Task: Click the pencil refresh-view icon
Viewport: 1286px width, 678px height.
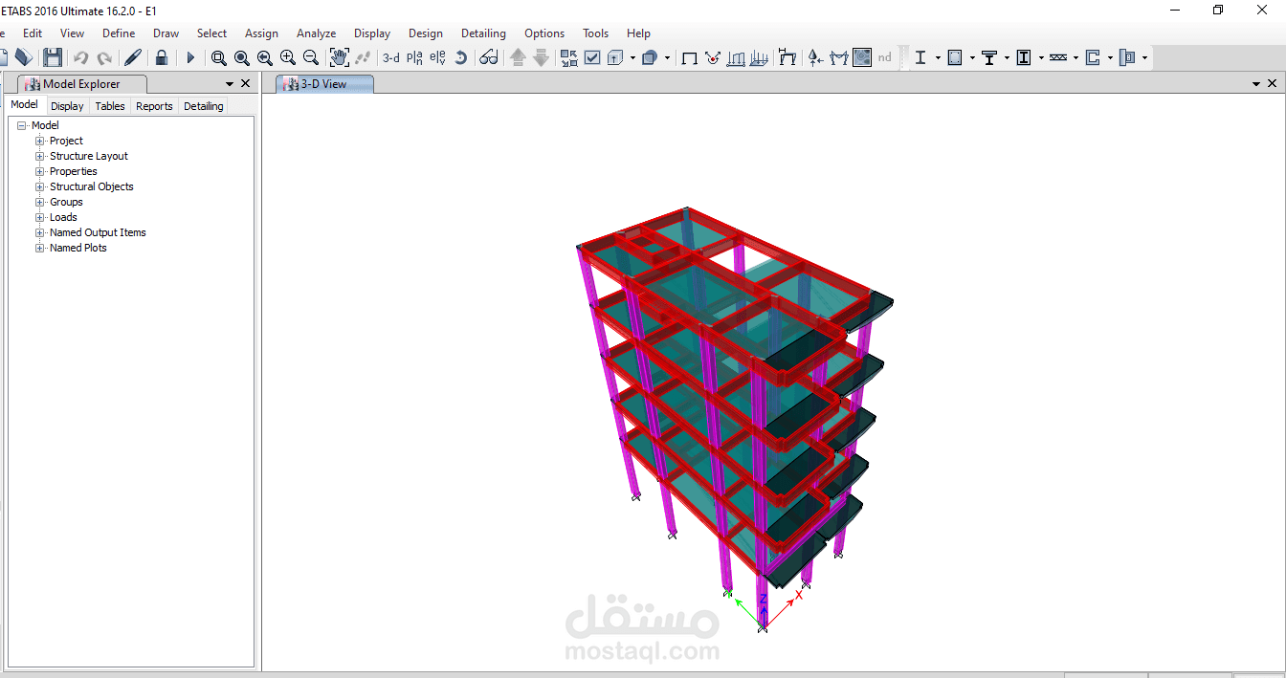Action: click(133, 57)
